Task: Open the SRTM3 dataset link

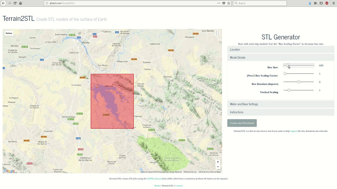Action: click(154, 179)
